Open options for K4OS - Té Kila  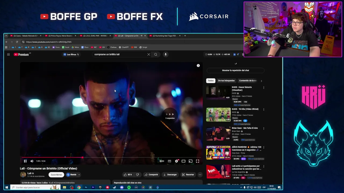(x=264, y=109)
